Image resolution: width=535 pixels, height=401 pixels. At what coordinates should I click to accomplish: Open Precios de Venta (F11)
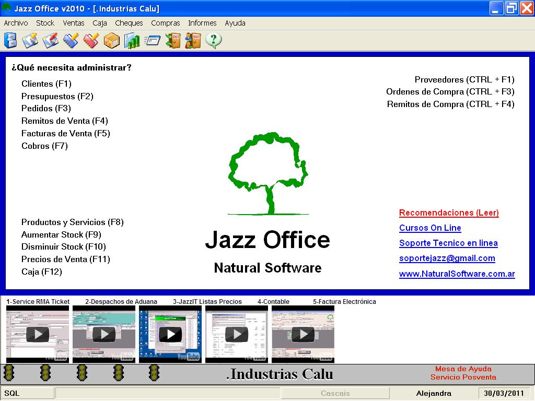tap(65, 259)
